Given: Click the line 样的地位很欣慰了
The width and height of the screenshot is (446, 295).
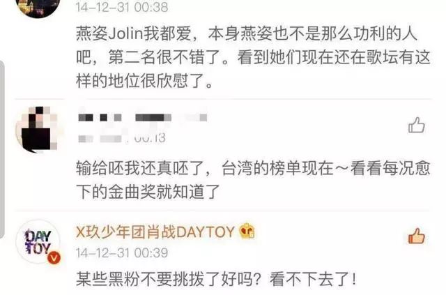Looking at the screenshot, I should click(x=144, y=82).
